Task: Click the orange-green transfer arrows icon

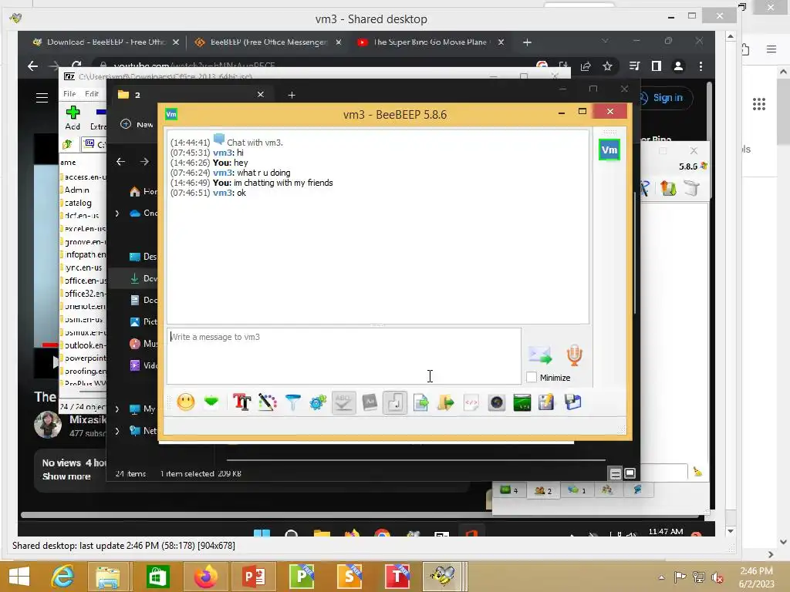Action: pos(669,188)
